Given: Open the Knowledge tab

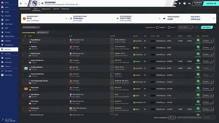Looking at the screenshot, I should tap(65, 9).
